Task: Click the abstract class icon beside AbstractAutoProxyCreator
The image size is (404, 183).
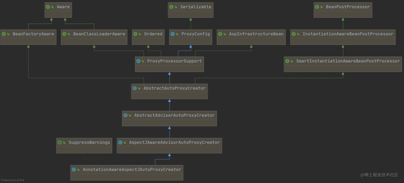Action: (x=135, y=88)
